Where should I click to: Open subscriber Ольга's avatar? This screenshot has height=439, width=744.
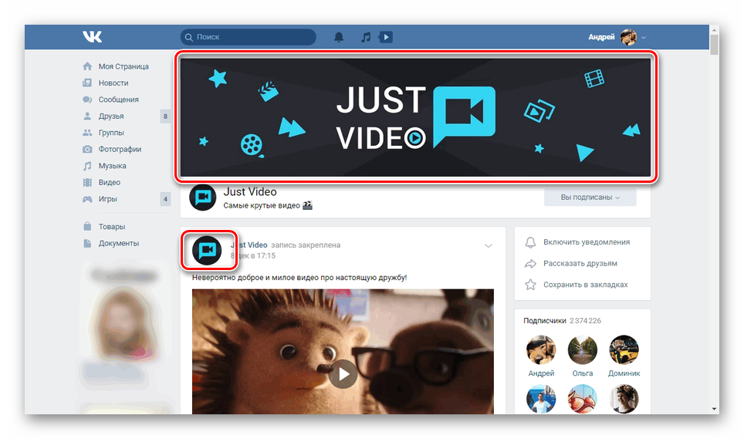(582, 350)
